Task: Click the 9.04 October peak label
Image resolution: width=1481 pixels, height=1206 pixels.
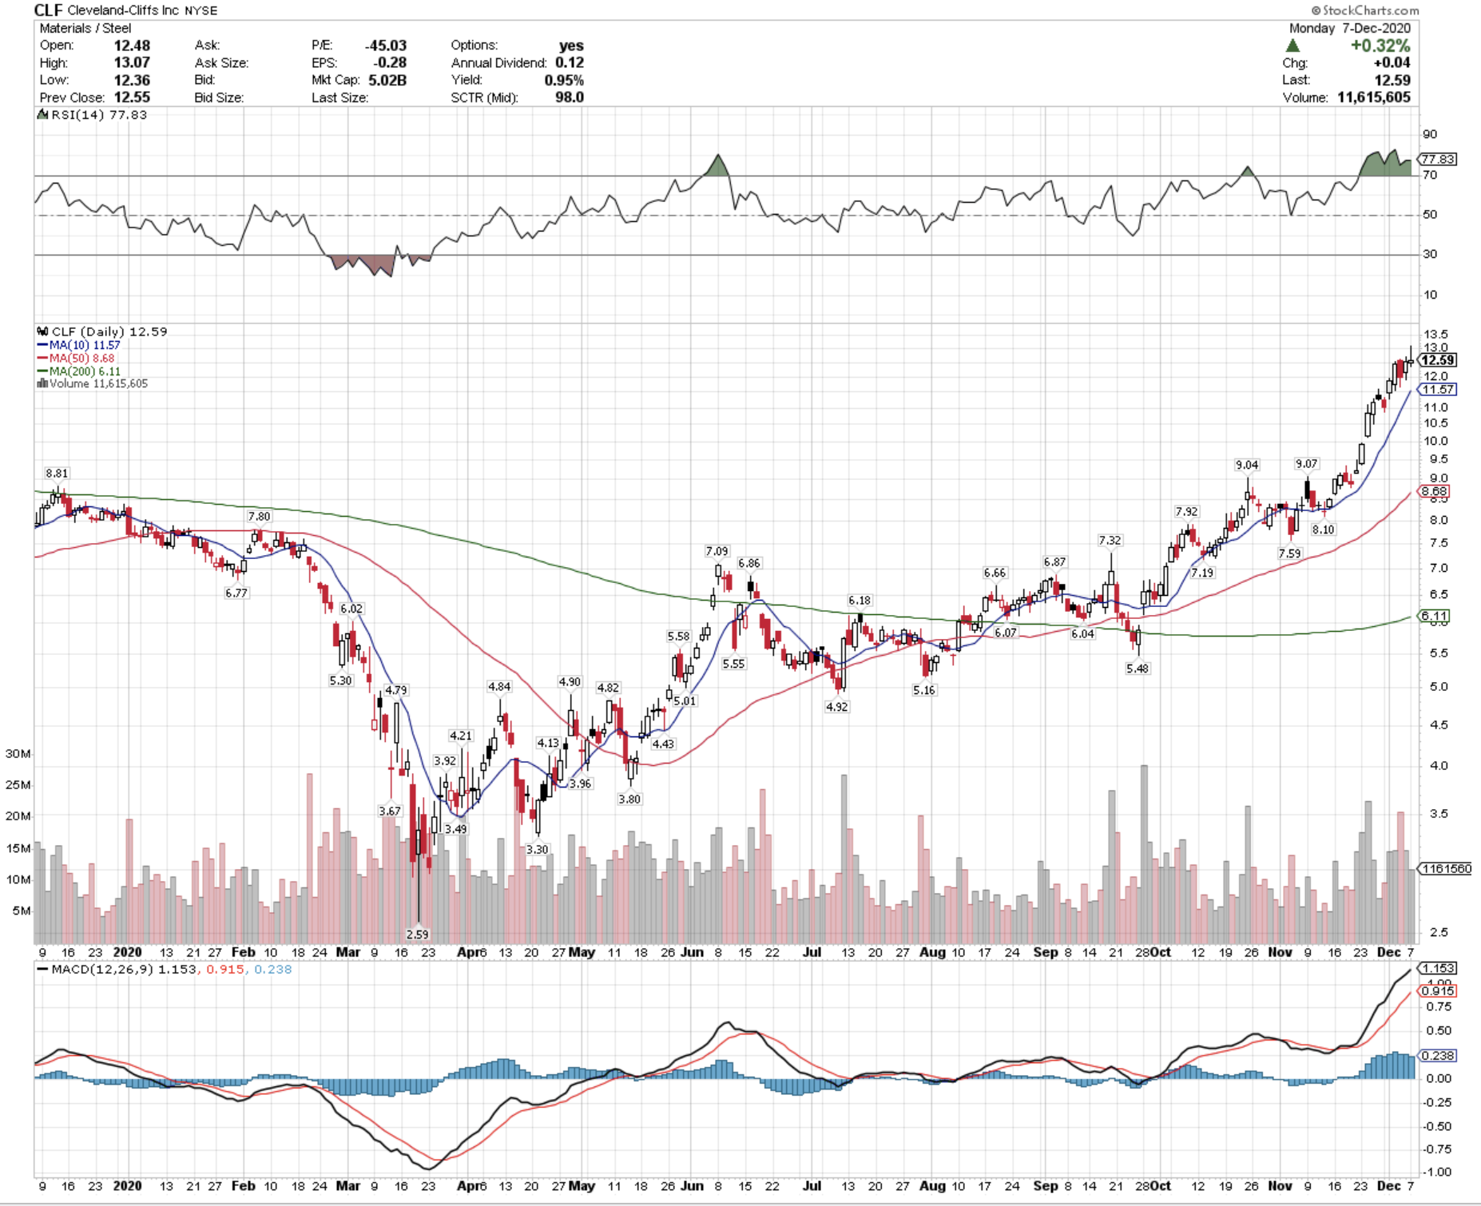Action: tap(1246, 465)
